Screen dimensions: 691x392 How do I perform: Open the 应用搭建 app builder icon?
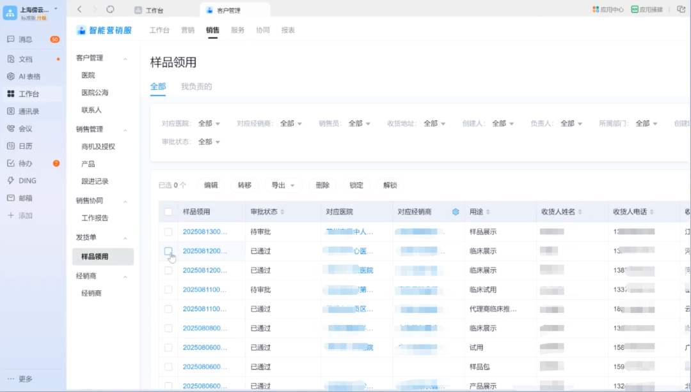[x=635, y=9]
